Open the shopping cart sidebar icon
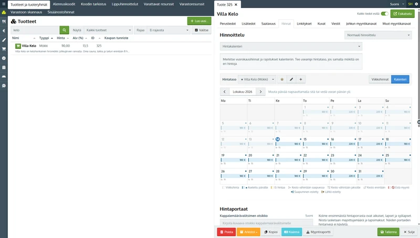 (4, 49)
